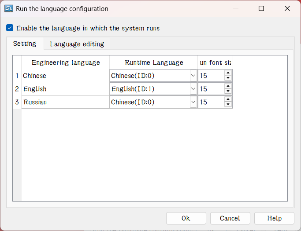This screenshot has height=231, width=301.
Task: Uncheck Enable the language in which system runs
Action: (x=10, y=28)
